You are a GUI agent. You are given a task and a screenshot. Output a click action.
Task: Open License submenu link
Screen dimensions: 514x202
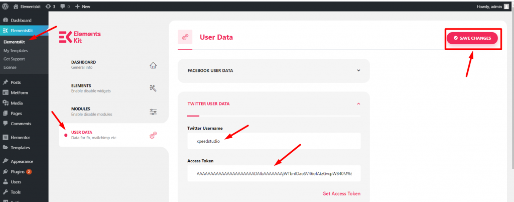tap(10, 67)
